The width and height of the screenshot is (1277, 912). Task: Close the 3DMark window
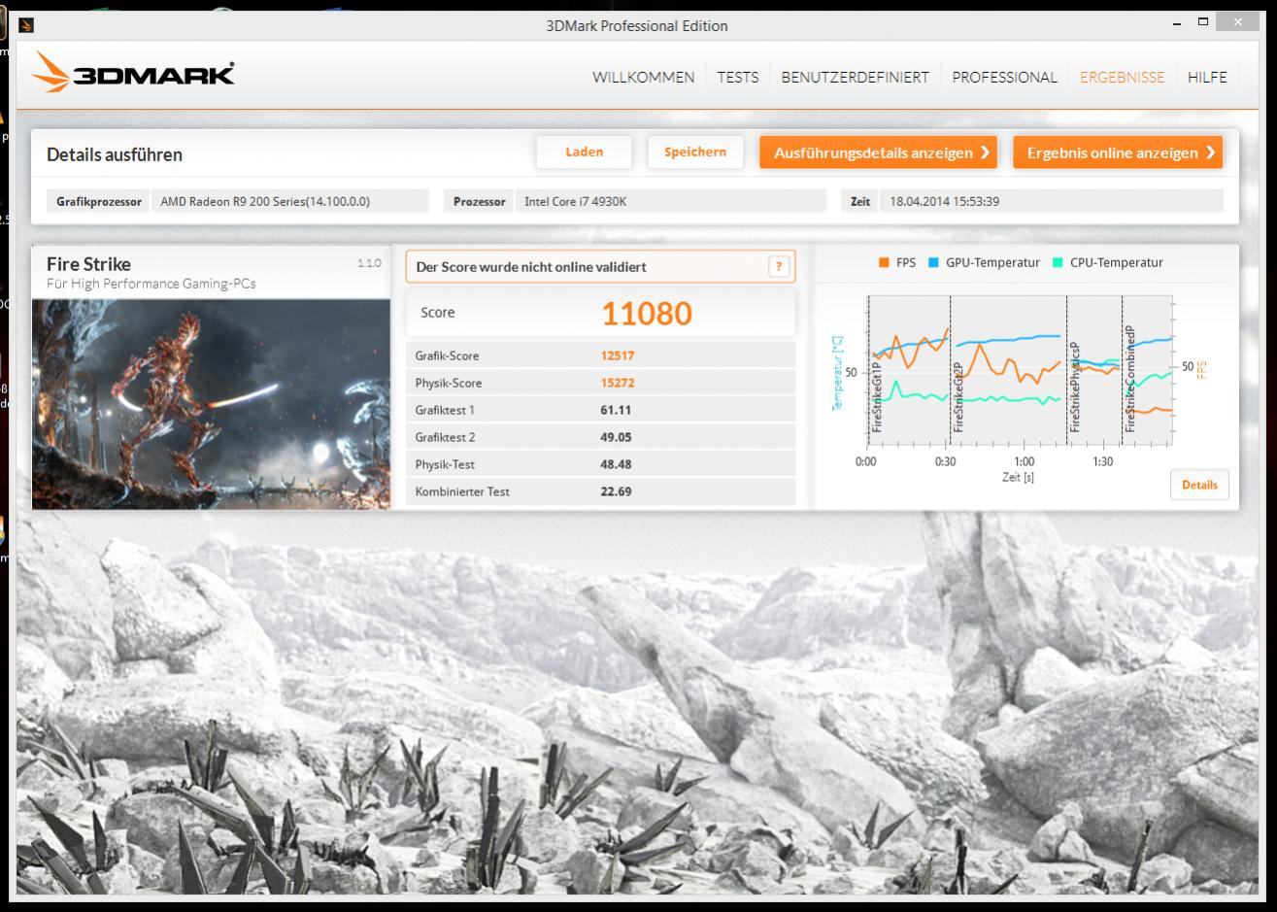click(x=1236, y=22)
